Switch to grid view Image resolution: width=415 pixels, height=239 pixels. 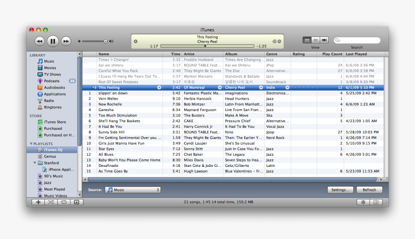(316, 40)
